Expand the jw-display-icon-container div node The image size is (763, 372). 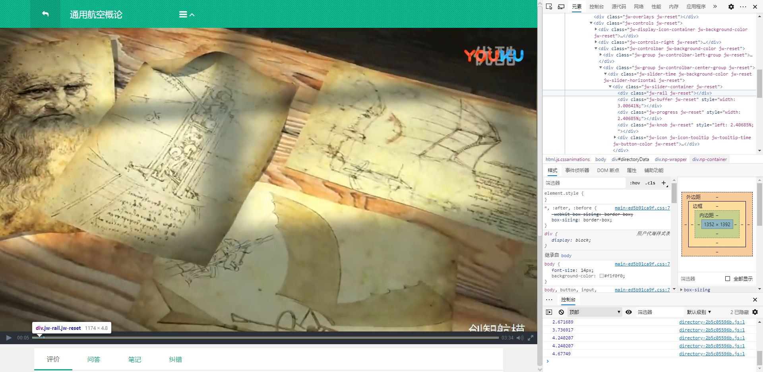click(x=596, y=29)
